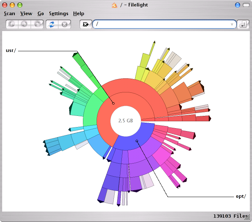Image resolution: width=252 pixels, height=222 pixels.
Task: Click the 2.5 GB center circle
Action: point(125,121)
